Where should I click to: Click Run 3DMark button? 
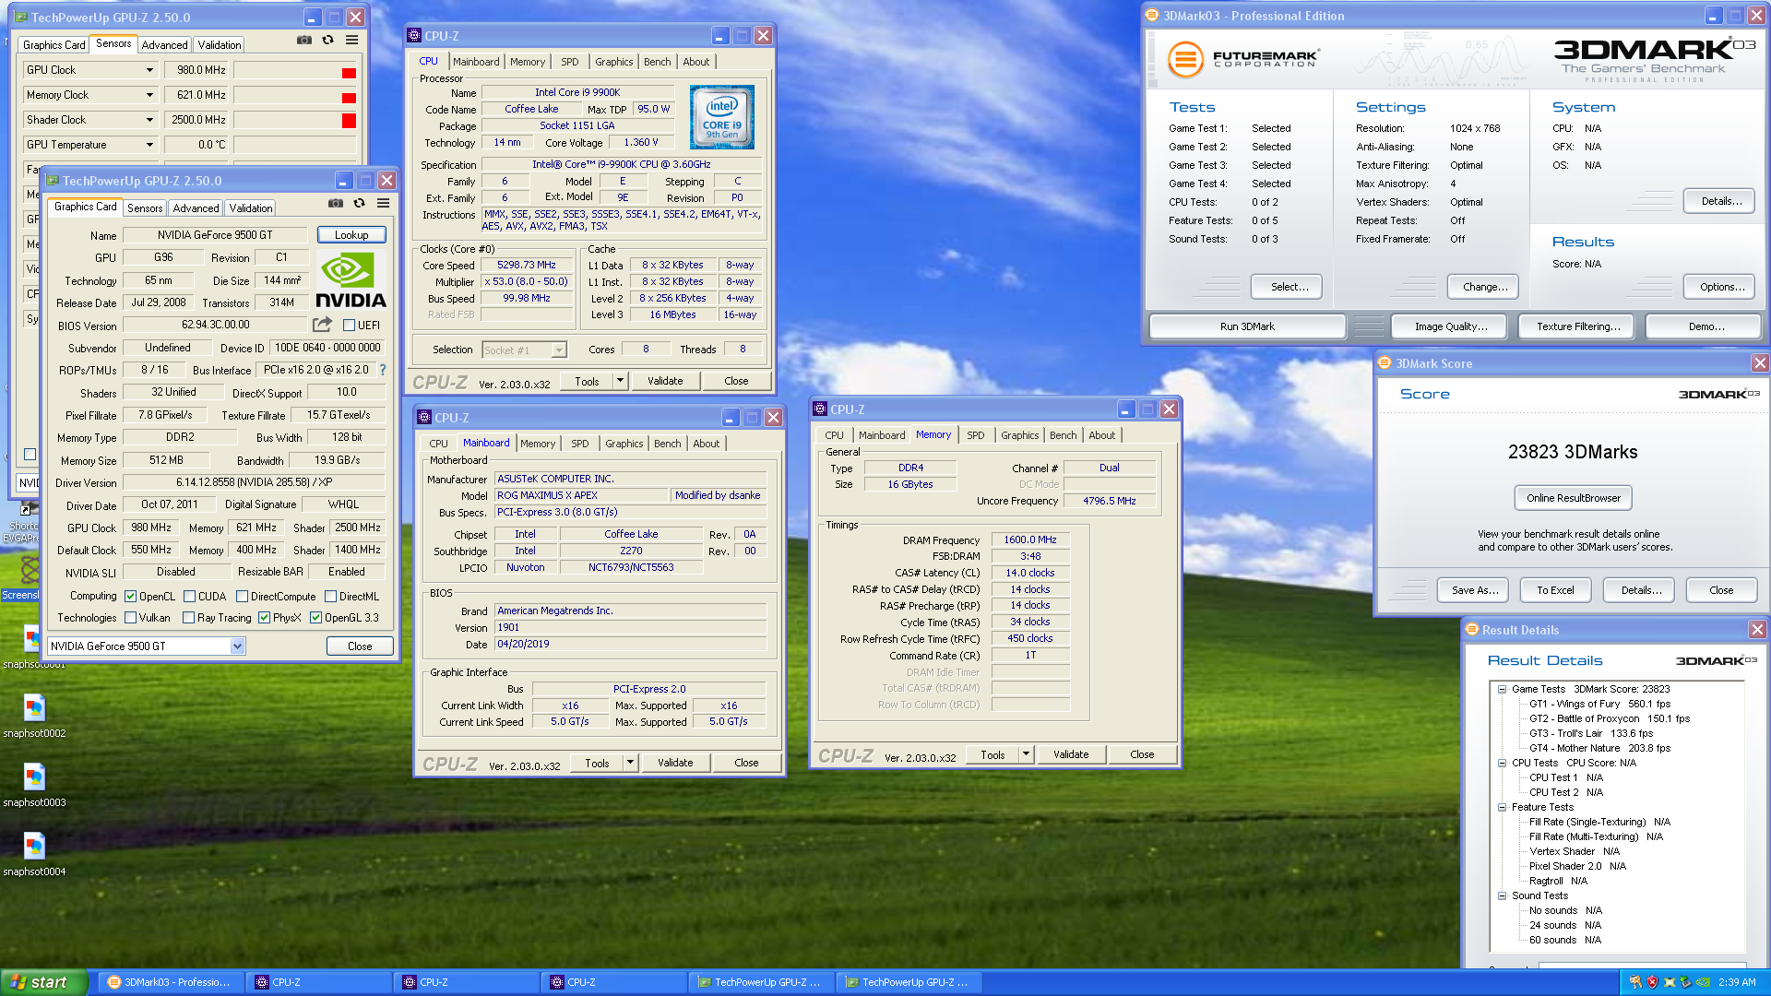[1247, 326]
